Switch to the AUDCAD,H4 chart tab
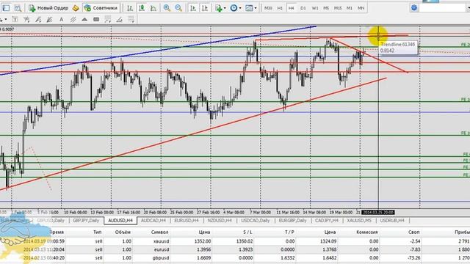The image size is (470, 264). [x=153, y=221]
